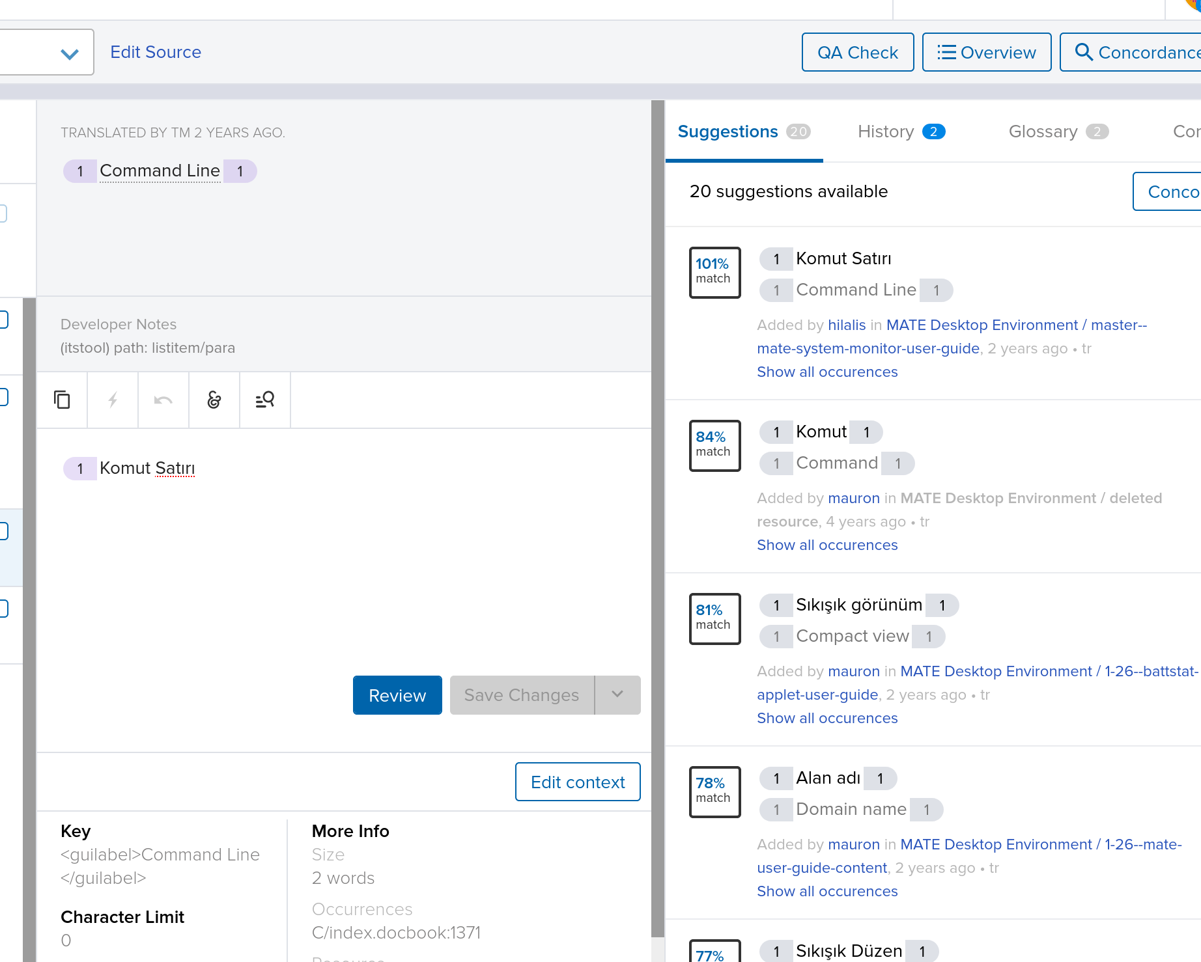Select the 101% match Komut Satırı suggestion
The image size is (1201, 962).
click(x=843, y=258)
